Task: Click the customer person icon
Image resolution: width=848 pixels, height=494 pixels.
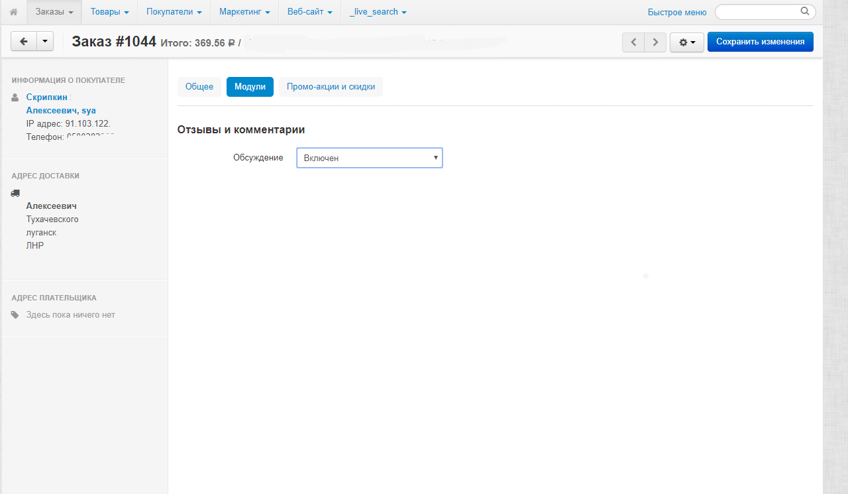Action: click(15, 97)
